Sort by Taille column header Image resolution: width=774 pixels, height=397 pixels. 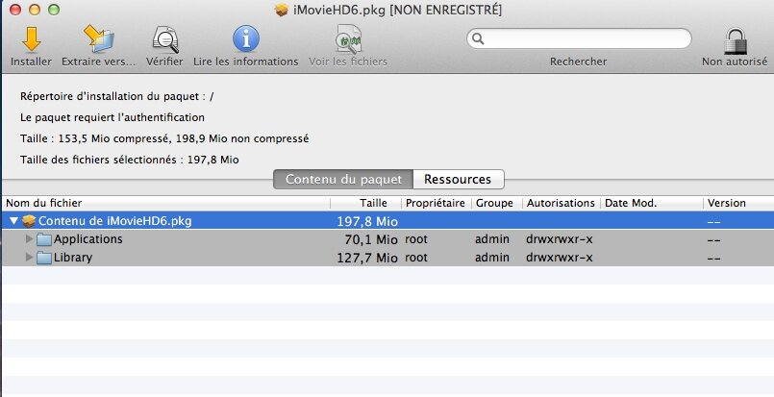(x=365, y=203)
